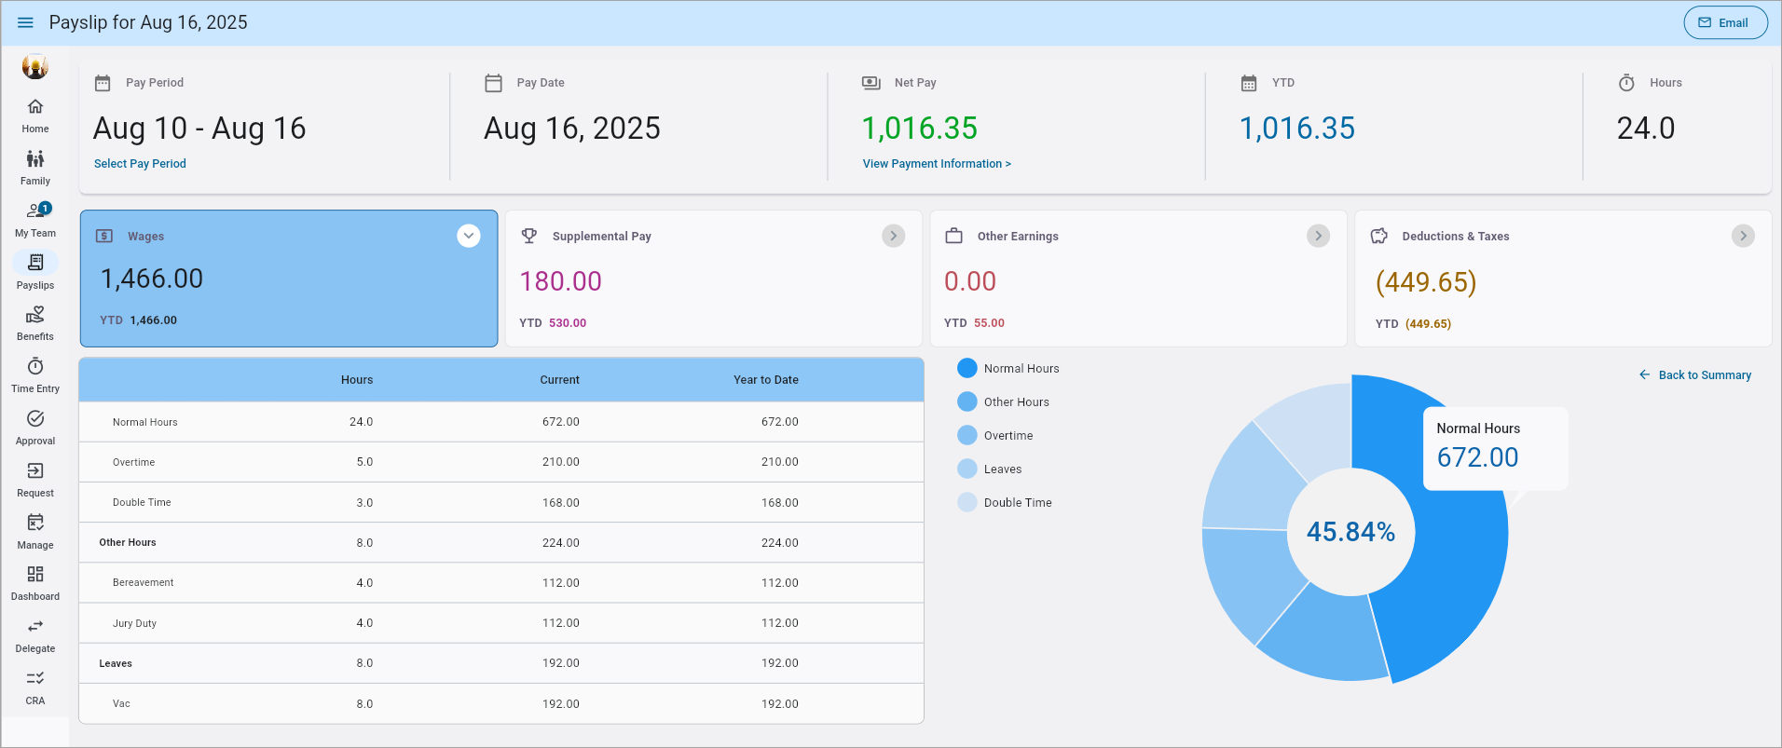Open the Approval checkmark icon
The height and width of the screenshot is (748, 1782).
click(35, 419)
